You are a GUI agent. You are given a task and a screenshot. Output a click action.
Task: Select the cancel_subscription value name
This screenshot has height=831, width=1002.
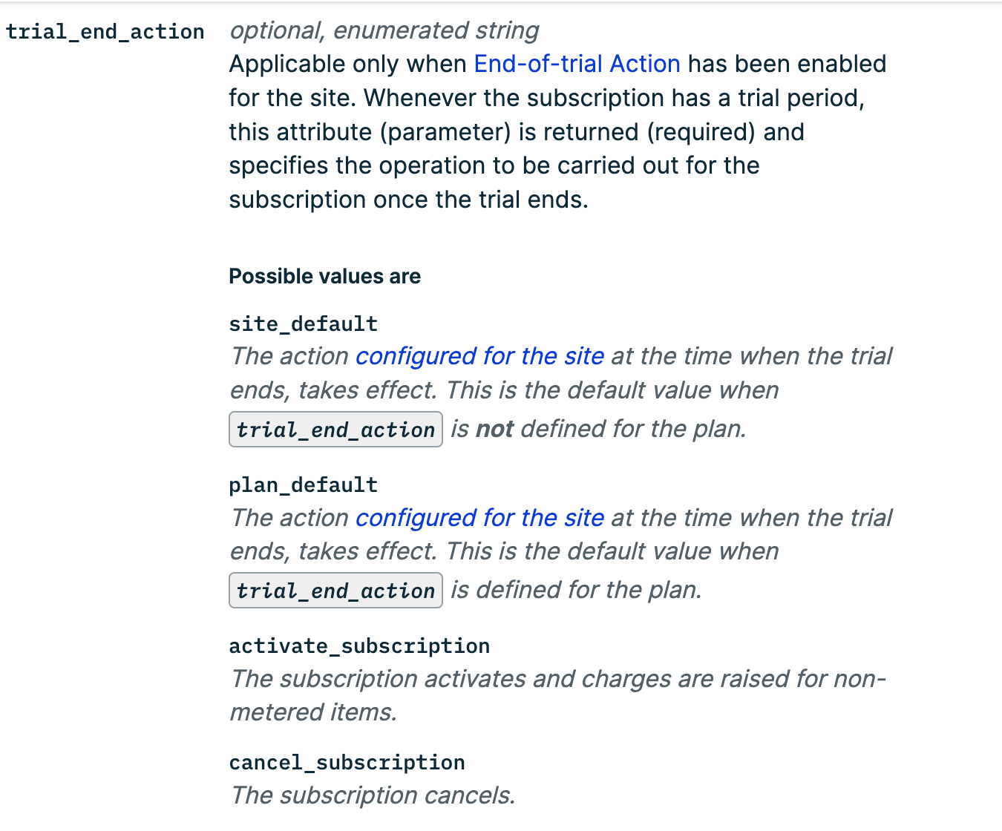click(347, 763)
